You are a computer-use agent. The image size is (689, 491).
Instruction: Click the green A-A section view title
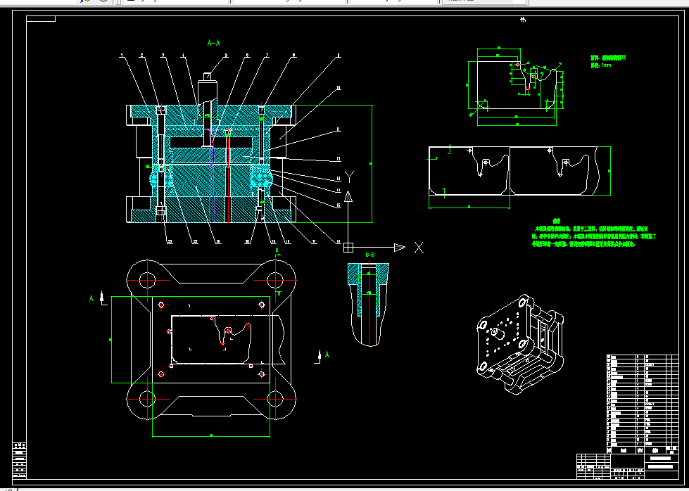coord(213,43)
